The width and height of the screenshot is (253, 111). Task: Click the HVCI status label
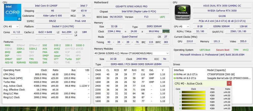click(x=246, y=50)
